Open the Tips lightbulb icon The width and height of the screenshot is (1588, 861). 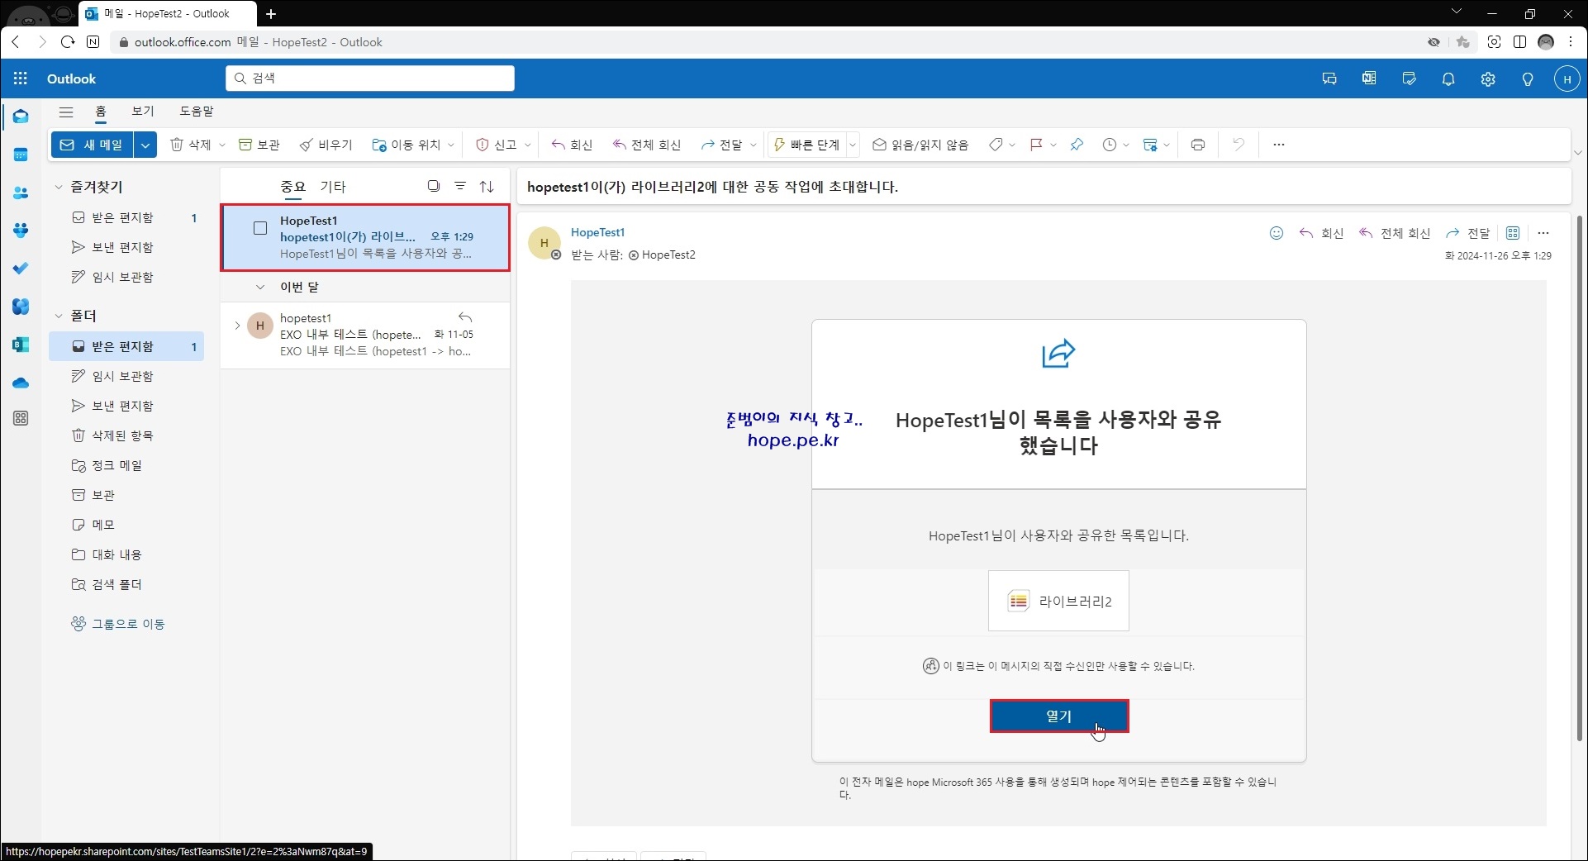pyautogui.click(x=1528, y=79)
